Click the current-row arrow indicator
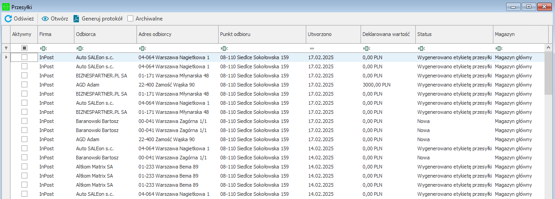 pyautogui.click(x=5, y=57)
